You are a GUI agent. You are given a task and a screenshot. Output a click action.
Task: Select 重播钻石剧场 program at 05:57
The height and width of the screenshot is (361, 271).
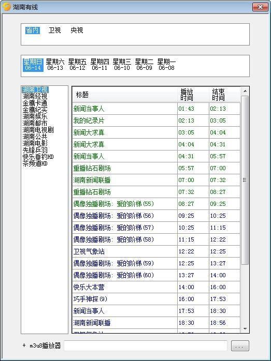(156, 168)
